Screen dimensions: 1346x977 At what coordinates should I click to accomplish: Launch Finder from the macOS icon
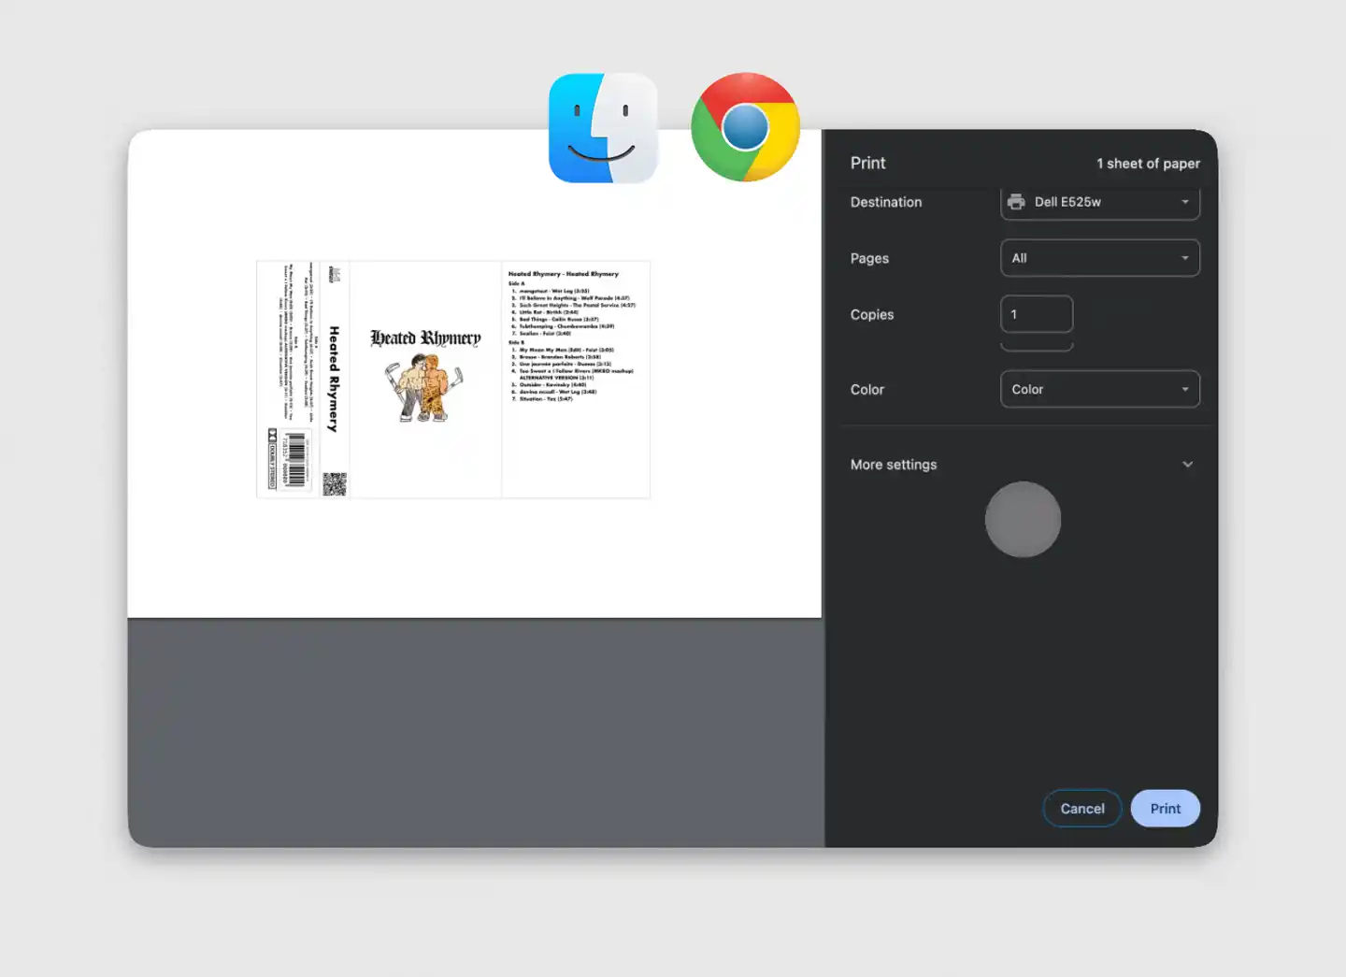tap(603, 127)
